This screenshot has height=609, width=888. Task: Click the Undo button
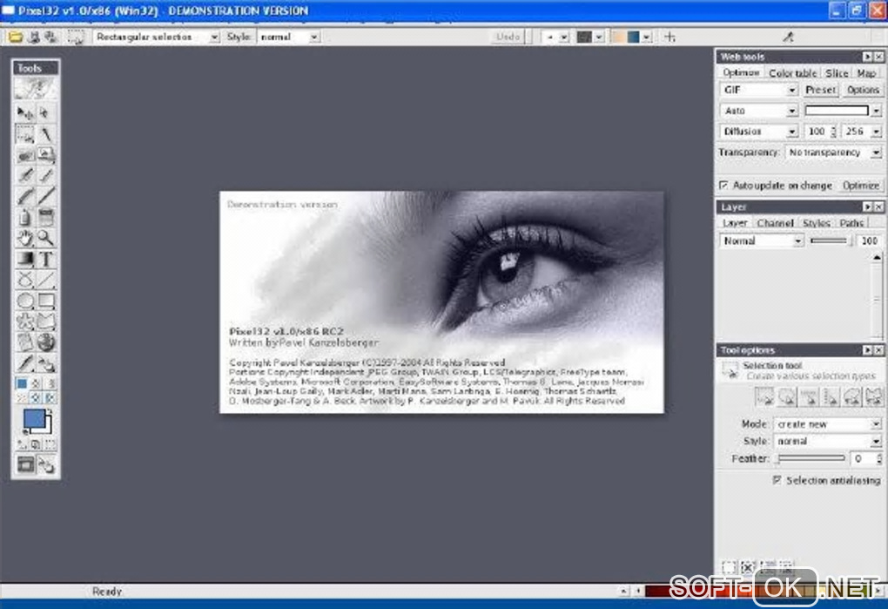(x=508, y=37)
